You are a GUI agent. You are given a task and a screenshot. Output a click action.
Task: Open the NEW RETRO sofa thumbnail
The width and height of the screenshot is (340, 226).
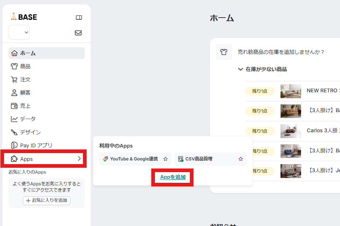[290, 91]
